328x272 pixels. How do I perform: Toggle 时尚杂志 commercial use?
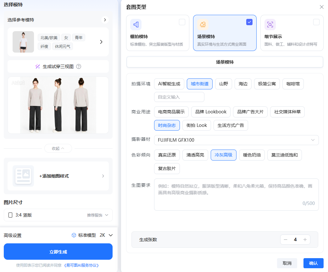click(167, 125)
